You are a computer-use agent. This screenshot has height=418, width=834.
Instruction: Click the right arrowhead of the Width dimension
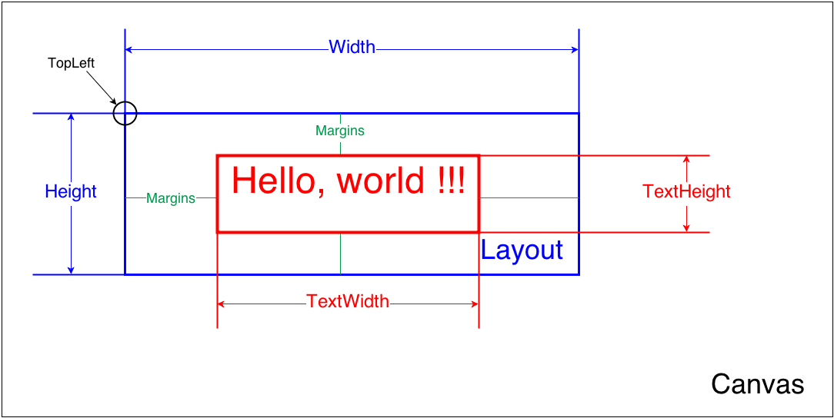pos(574,49)
